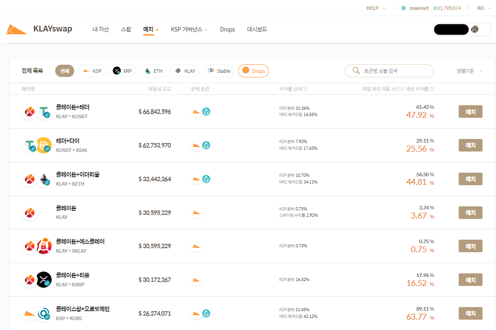Click 예치 button for KUSDT+KDAI

pos(470,145)
